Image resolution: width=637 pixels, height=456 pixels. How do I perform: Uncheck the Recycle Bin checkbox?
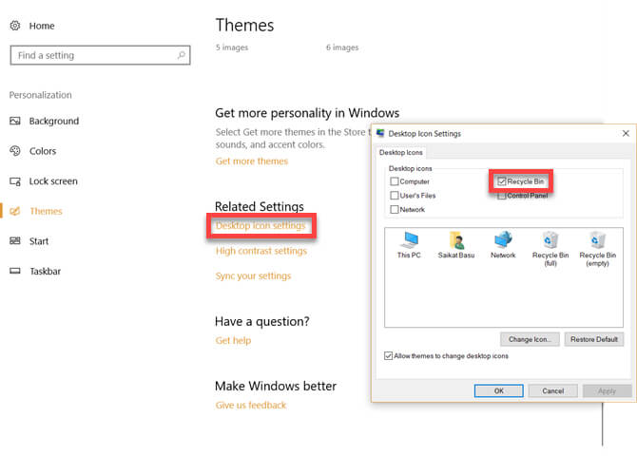coord(502,181)
